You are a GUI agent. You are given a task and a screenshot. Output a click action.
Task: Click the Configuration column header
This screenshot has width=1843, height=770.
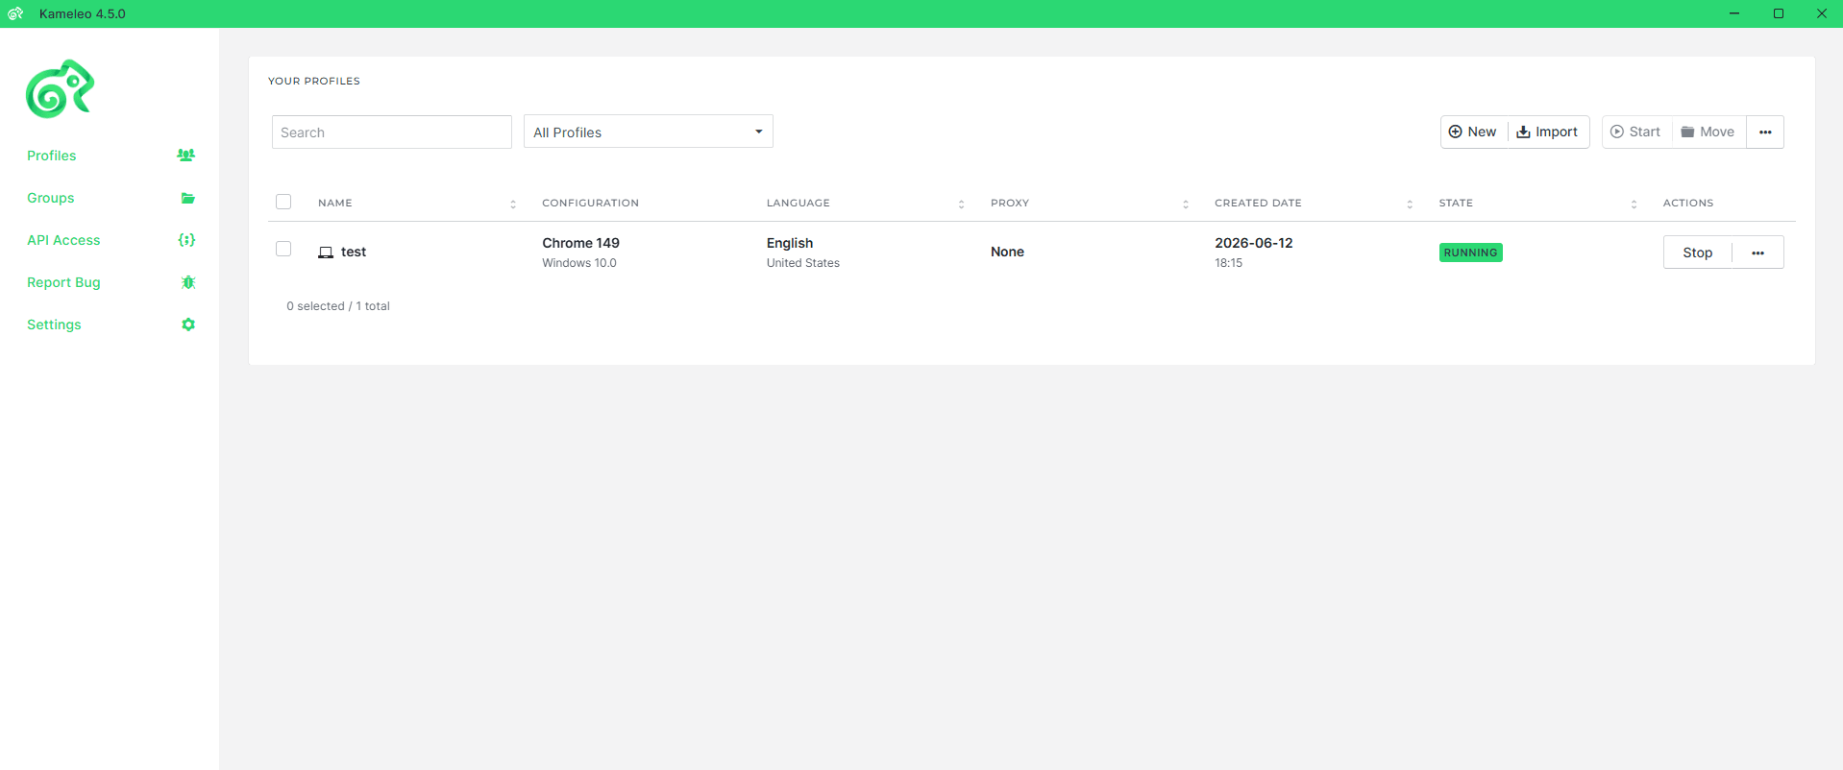click(x=590, y=203)
